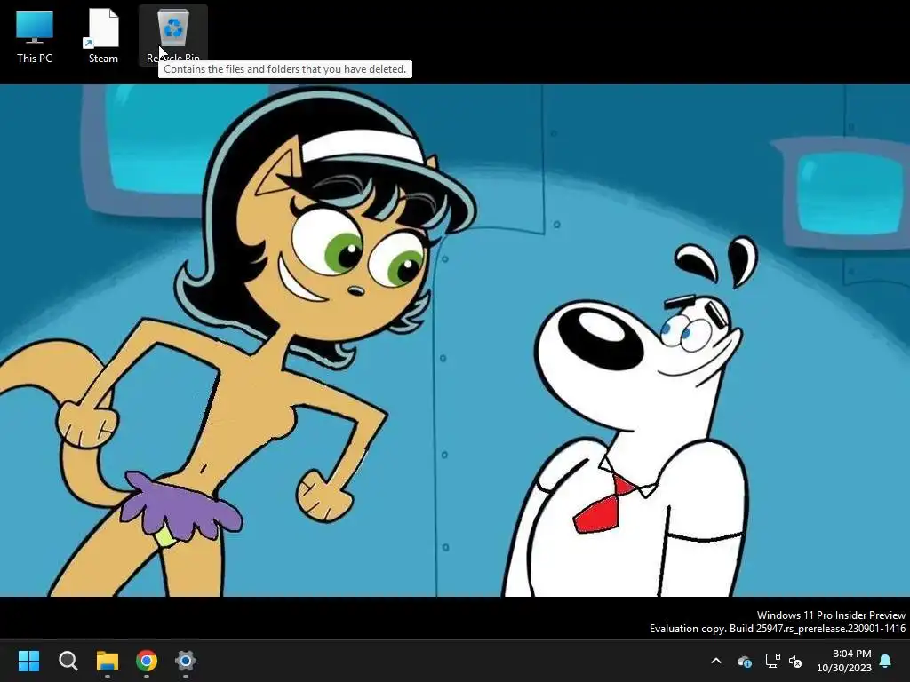Screen dimensions: 910x682
Task: Select the Steam shortcut on desktop
Action: click(x=103, y=35)
